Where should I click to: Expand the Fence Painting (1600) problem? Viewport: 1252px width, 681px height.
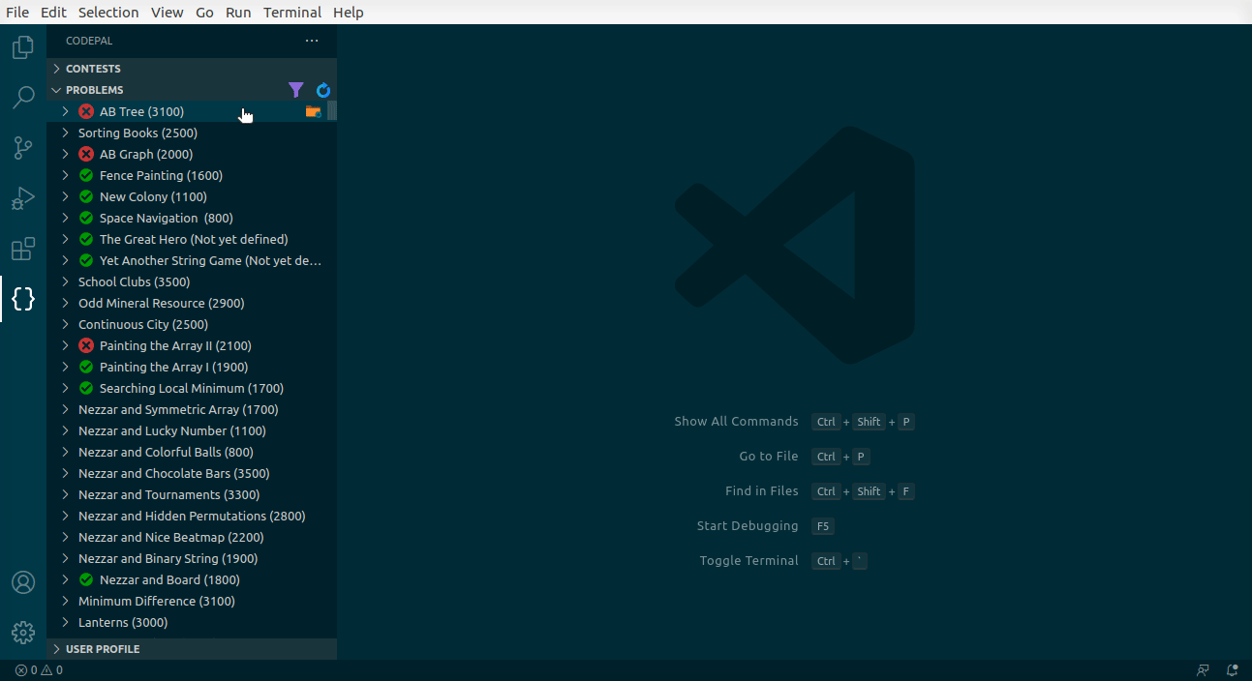(x=161, y=175)
